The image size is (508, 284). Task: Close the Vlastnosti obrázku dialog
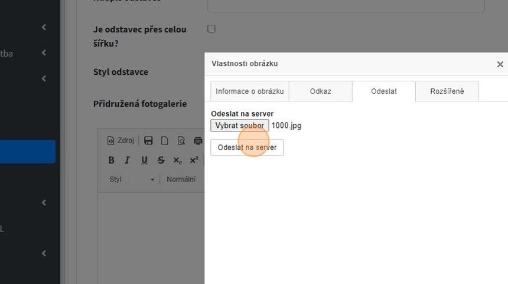click(x=500, y=64)
